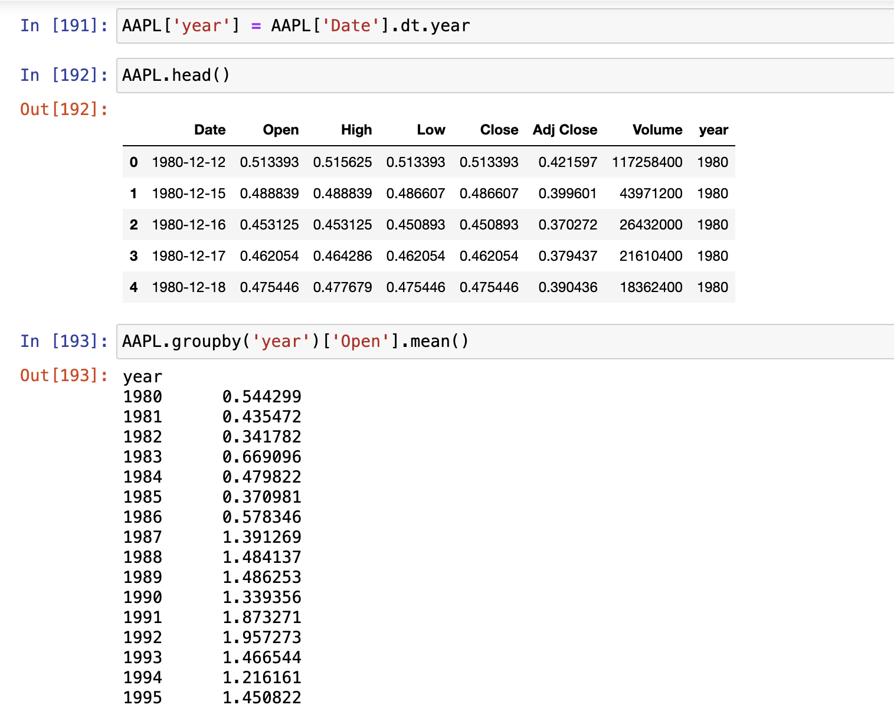Select the 1983 mean value 0.669096
This screenshot has width=894, height=708.
[262, 457]
